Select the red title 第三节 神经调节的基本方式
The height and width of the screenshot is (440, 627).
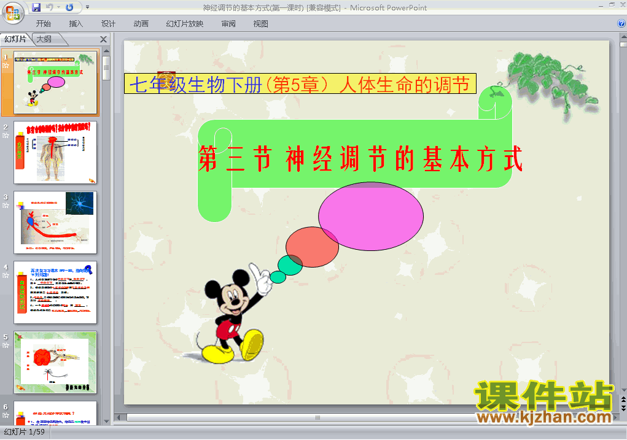pos(360,159)
